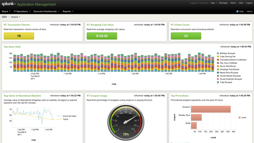Click the Trend legend entry
The width and height of the screenshot is (254, 143).
pos(62,119)
